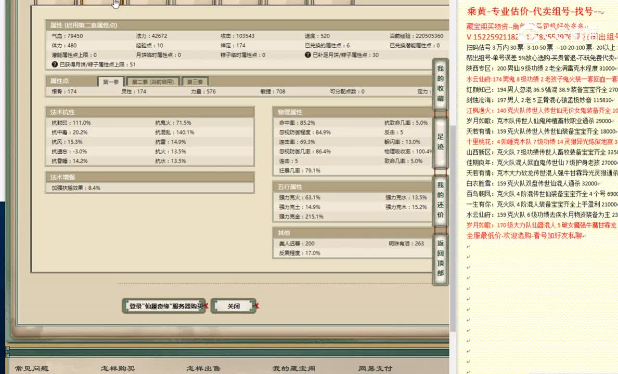Open the 网易支付 footer link

375,368
